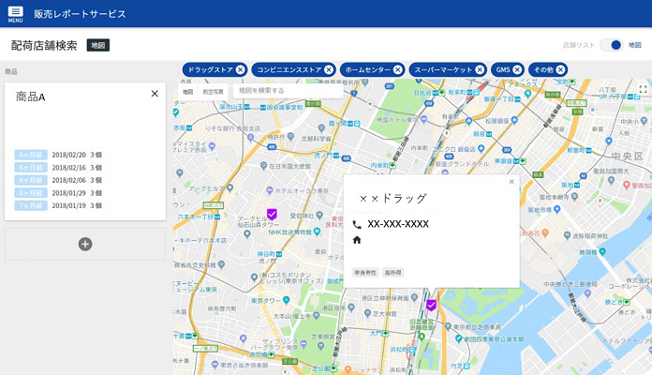Open the MENU hamburger icon
652x375 pixels.
point(15,14)
